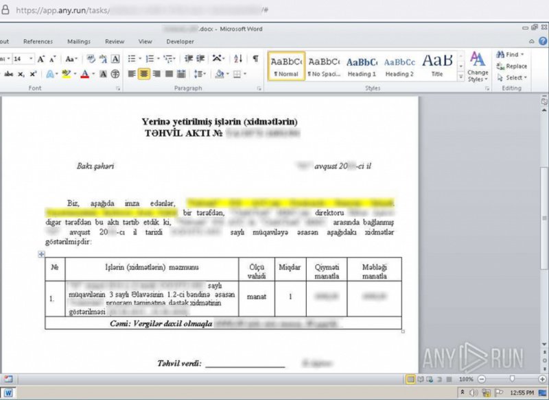Click the Sort icon in Paragraph group
This screenshot has height=400, width=549.
click(x=238, y=59)
